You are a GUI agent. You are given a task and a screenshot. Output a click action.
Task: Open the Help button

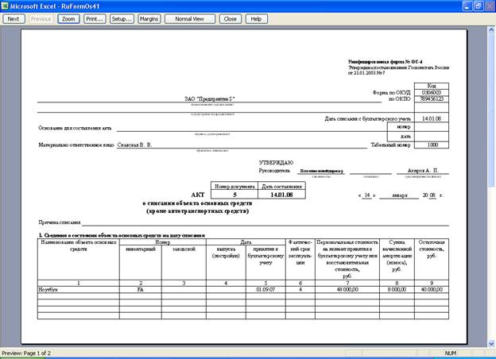pyautogui.click(x=256, y=19)
